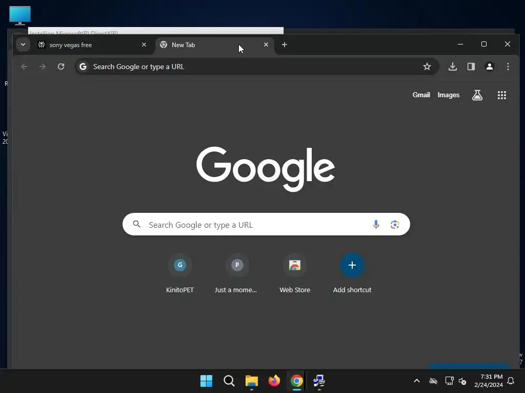Click the Google logo
The image size is (525, 393).
point(266,169)
